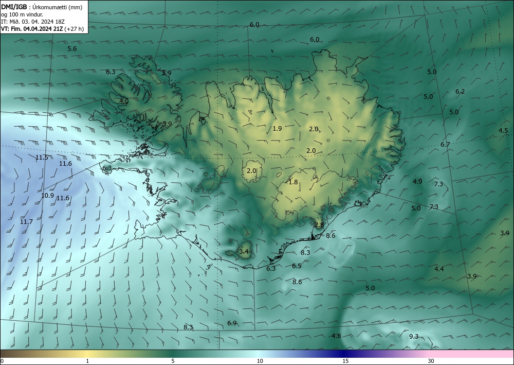Select the 4.8 value label

(336, 336)
